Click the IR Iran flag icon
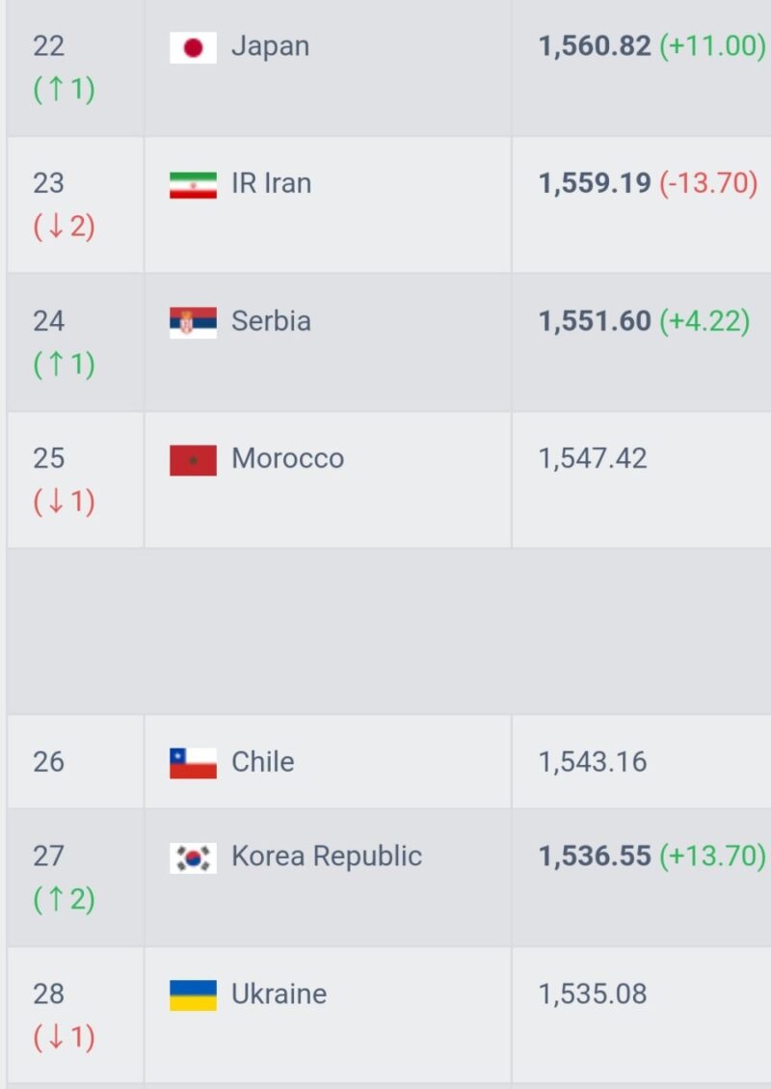Image resolution: width=771 pixels, height=1089 pixels. point(193,184)
